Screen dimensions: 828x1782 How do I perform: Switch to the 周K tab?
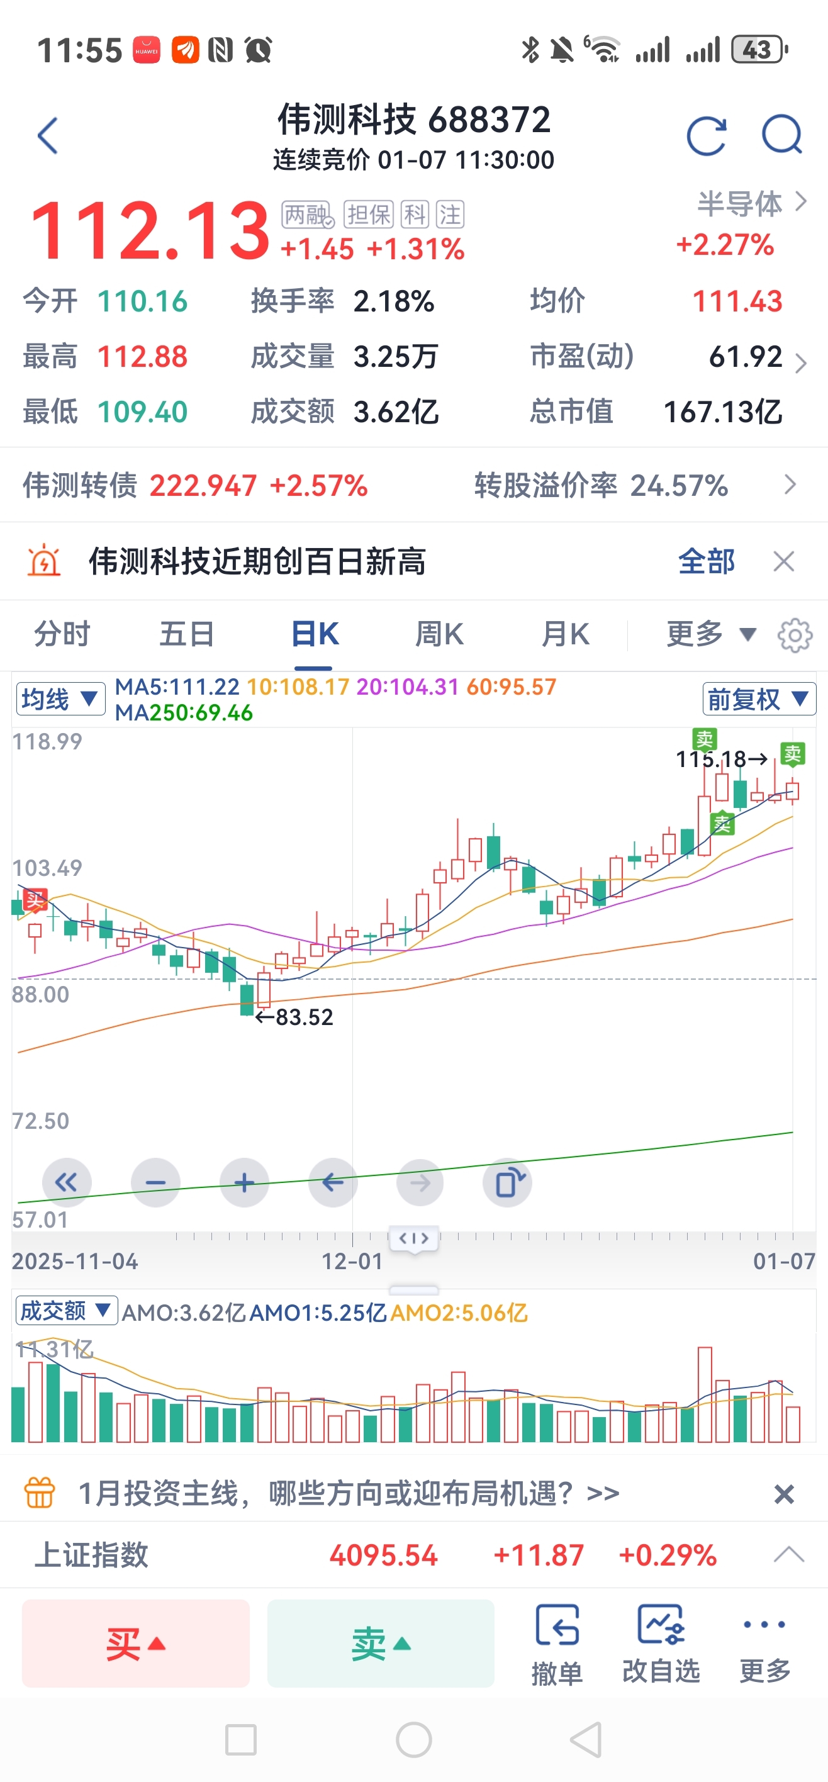(439, 634)
